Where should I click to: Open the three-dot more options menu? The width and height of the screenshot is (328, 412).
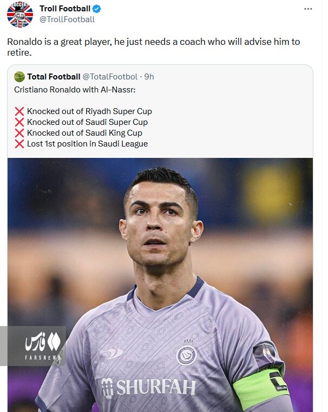[308, 9]
